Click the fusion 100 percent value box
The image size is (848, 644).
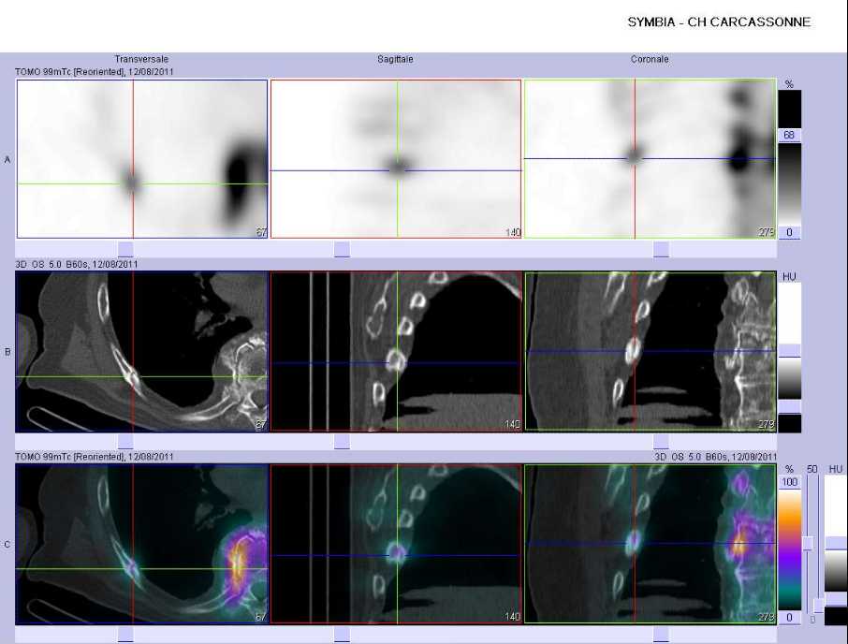[x=789, y=482]
